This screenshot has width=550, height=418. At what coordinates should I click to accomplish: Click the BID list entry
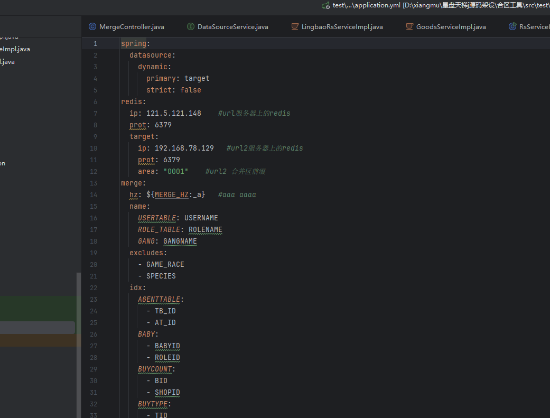(x=161, y=381)
